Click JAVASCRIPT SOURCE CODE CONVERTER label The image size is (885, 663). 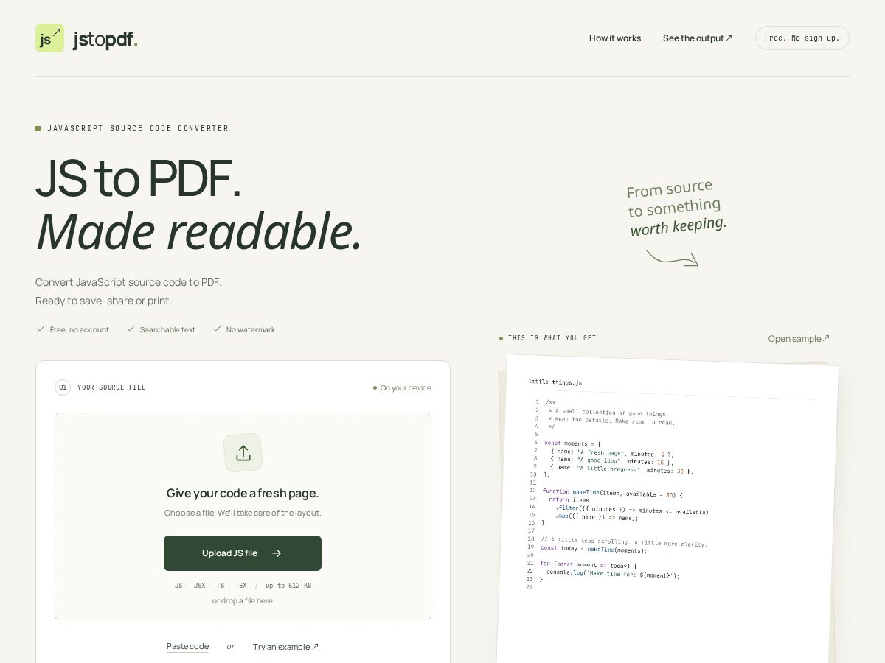click(x=138, y=128)
